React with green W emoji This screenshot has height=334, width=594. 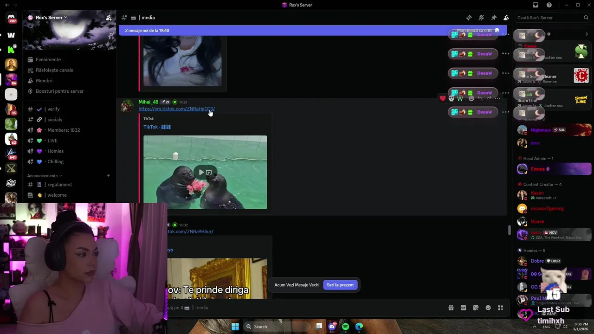point(460,98)
